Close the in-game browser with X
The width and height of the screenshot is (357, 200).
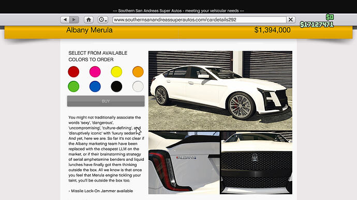pyautogui.click(x=291, y=20)
